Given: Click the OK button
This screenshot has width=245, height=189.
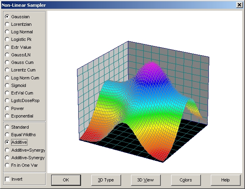Looking at the screenshot, I should tap(66, 180).
